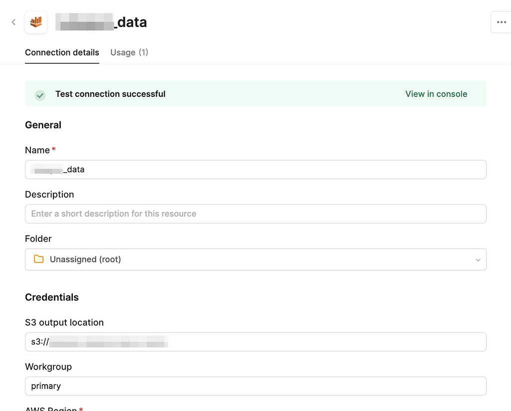Click the green success checkmark icon
The height and width of the screenshot is (411, 511).
[x=40, y=95]
